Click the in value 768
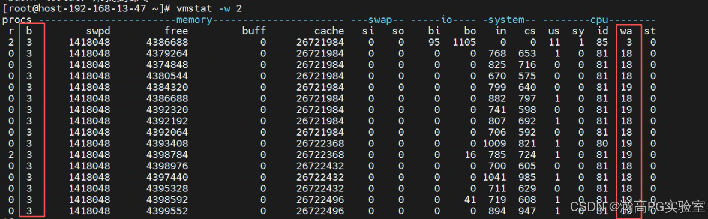 [x=497, y=54]
